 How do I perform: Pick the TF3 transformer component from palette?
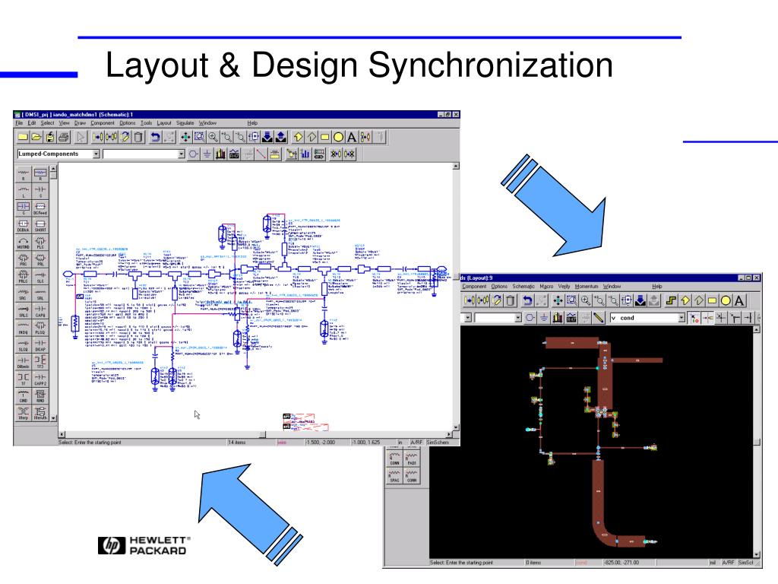[40, 362]
